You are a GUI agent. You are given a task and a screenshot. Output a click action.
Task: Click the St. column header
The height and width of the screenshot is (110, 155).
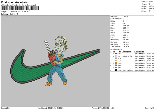[x=120, y=51]
